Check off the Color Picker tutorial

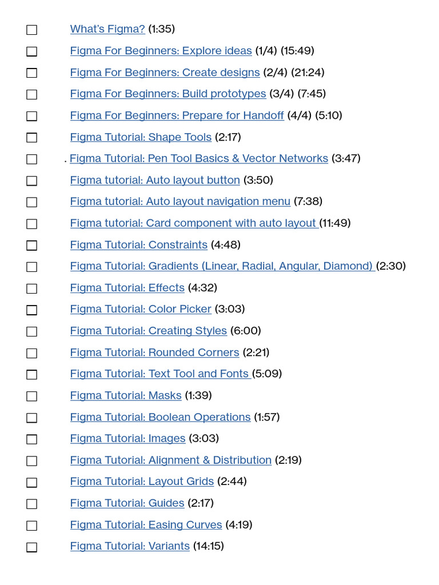(32, 310)
